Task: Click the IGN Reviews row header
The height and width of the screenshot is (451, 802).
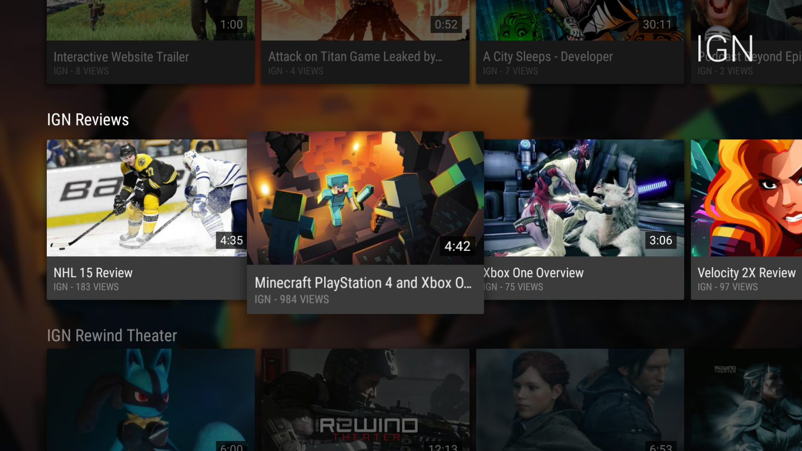Action: click(88, 120)
